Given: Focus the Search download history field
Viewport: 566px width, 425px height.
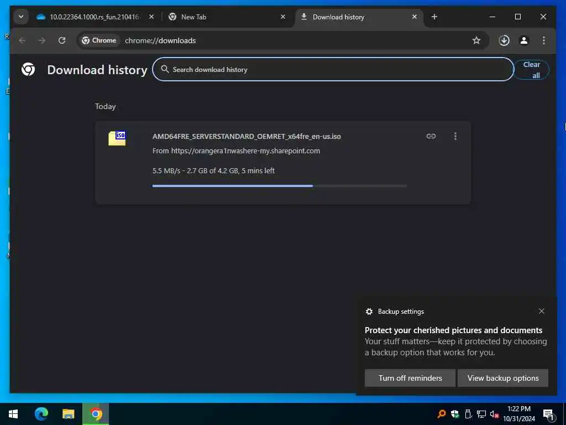Looking at the screenshot, I should click(333, 69).
